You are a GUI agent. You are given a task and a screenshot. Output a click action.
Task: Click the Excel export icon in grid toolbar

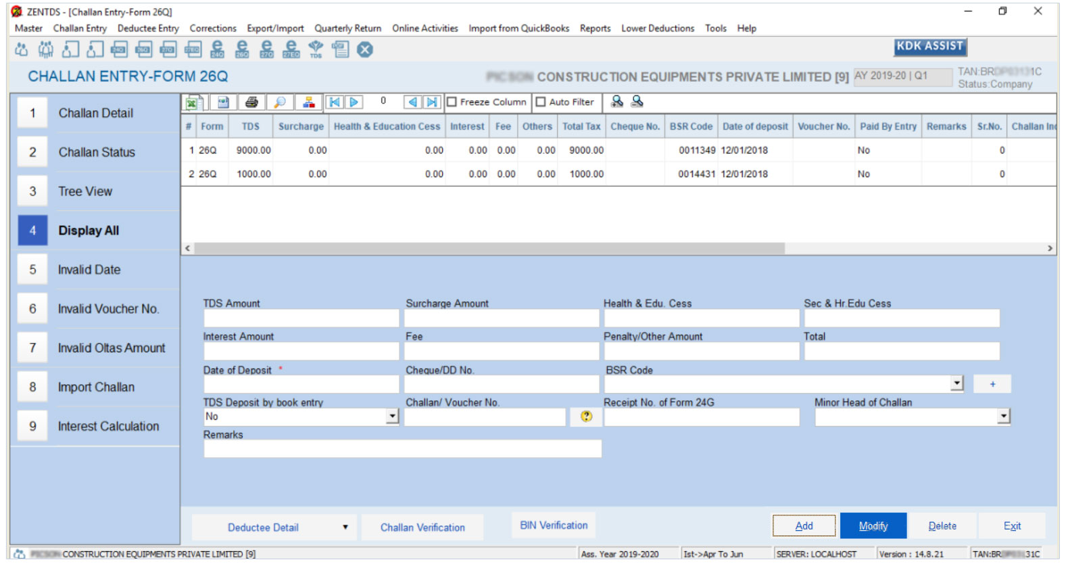(x=192, y=102)
